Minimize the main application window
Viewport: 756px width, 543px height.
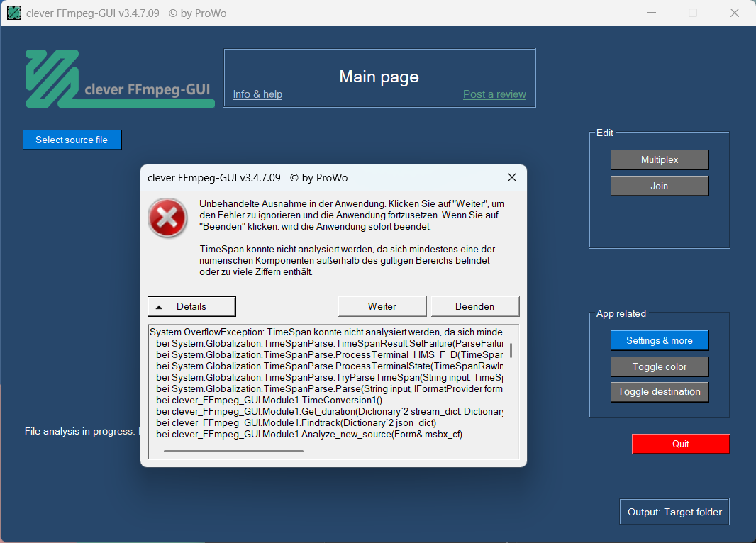point(652,13)
